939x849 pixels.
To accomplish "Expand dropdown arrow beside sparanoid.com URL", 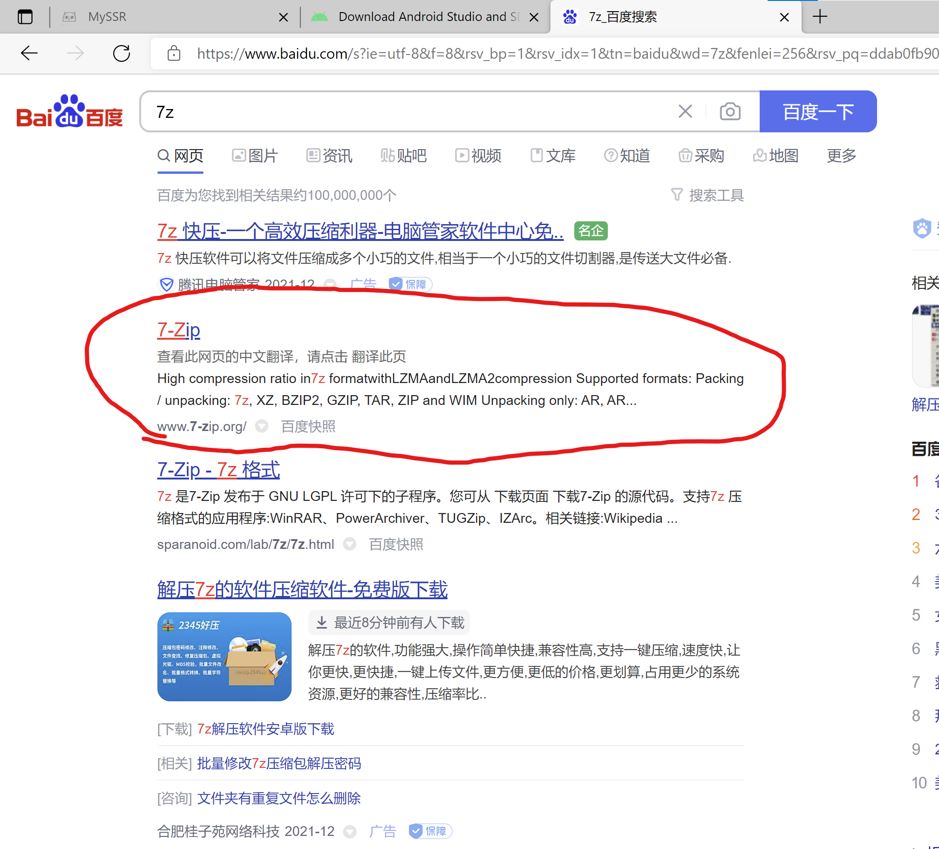I will (x=350, y=544).
